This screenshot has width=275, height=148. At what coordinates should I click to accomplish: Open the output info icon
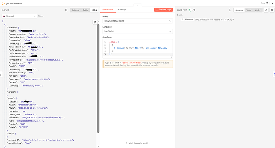click(x=194, y=10)
